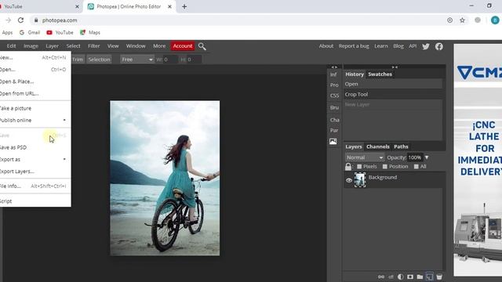502x282 pixels.
Task: Click the red Account button
Action: coord(183,46)
